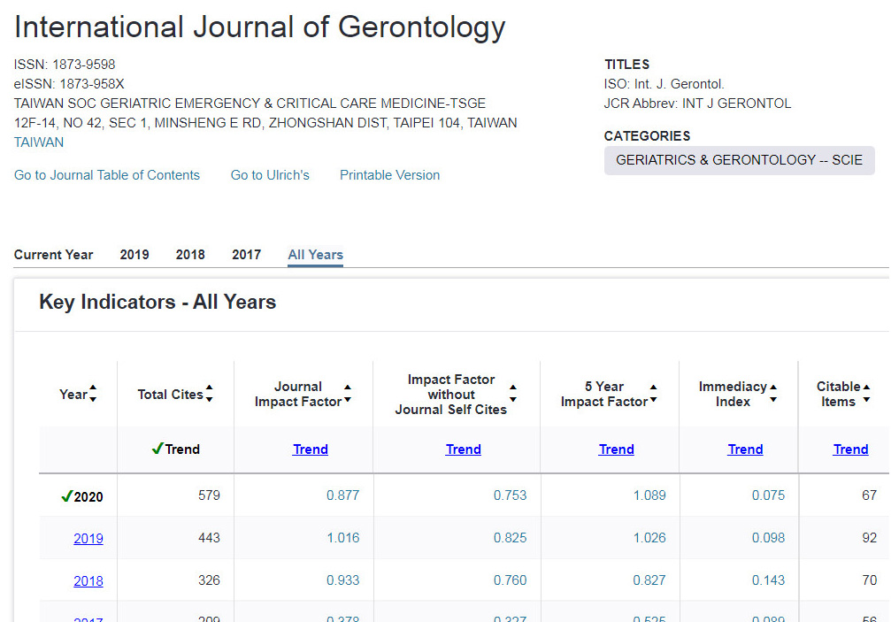Switch to the 2018 tab
The height and width of the screenshot is (622, 891).
(x=190, y=255)
